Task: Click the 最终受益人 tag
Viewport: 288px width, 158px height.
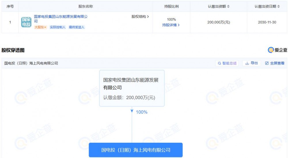Action: pyautogui.click(x=77, y=27)
